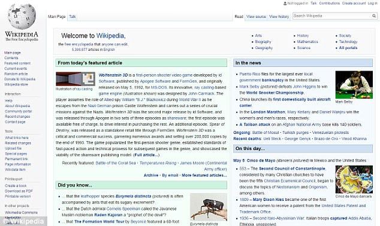Image resolution: width=380 pixels, height=226 pixels.
Task: Click More featured articles link
Action: click(204, 175)
